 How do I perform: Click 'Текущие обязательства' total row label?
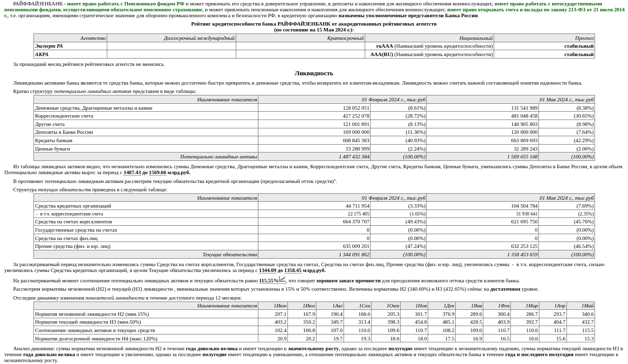point(230,254)
